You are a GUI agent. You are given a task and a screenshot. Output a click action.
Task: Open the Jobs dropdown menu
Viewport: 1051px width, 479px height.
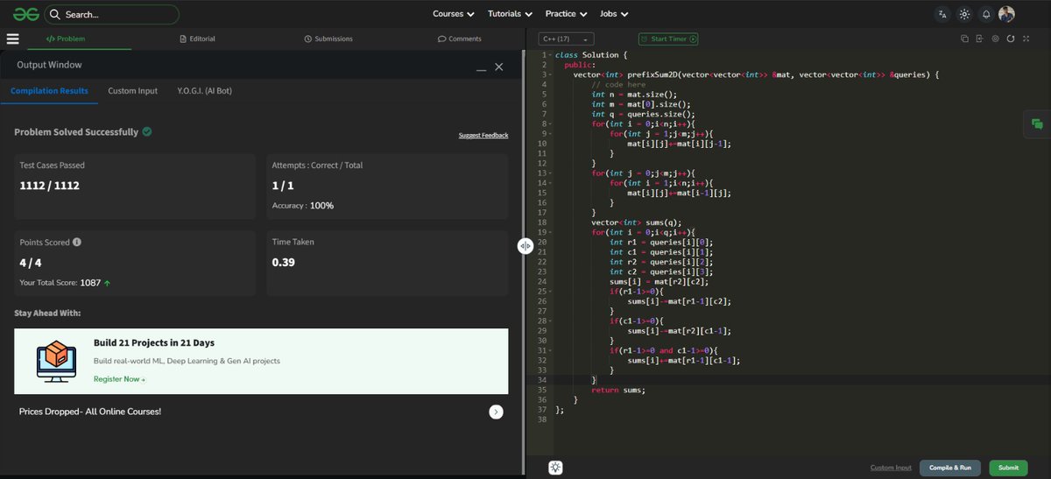tap(613, 14)
